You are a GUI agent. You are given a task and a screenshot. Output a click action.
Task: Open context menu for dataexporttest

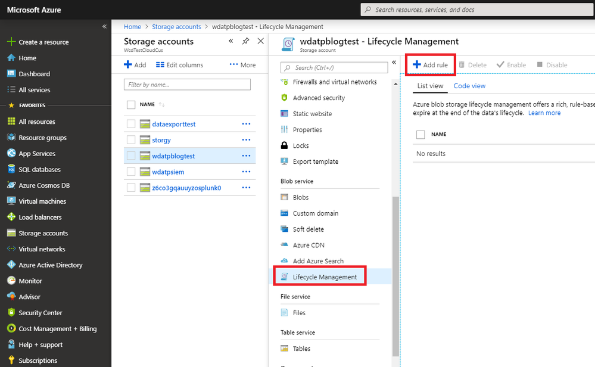(x=246, y=124)
